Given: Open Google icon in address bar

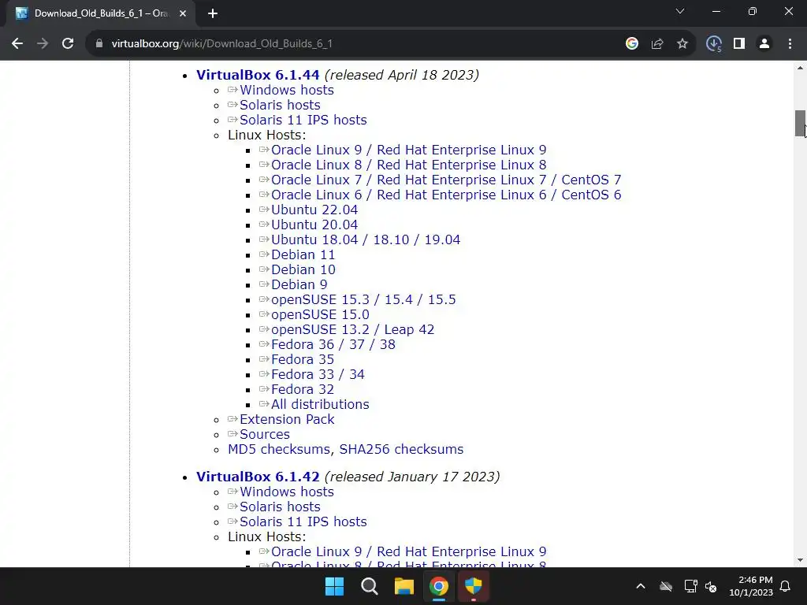Looking at the screenshot, I should coord(632,44).
